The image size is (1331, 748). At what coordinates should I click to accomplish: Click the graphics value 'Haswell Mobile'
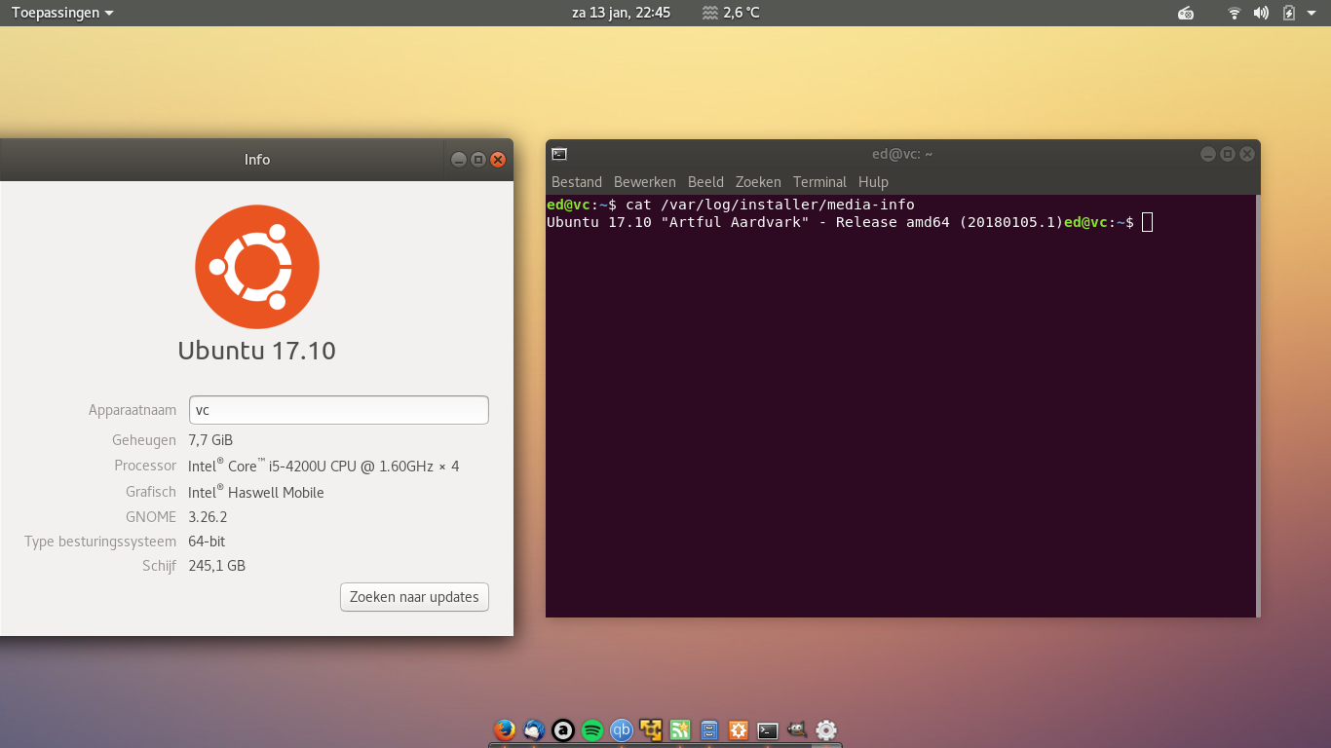point(277,493)
